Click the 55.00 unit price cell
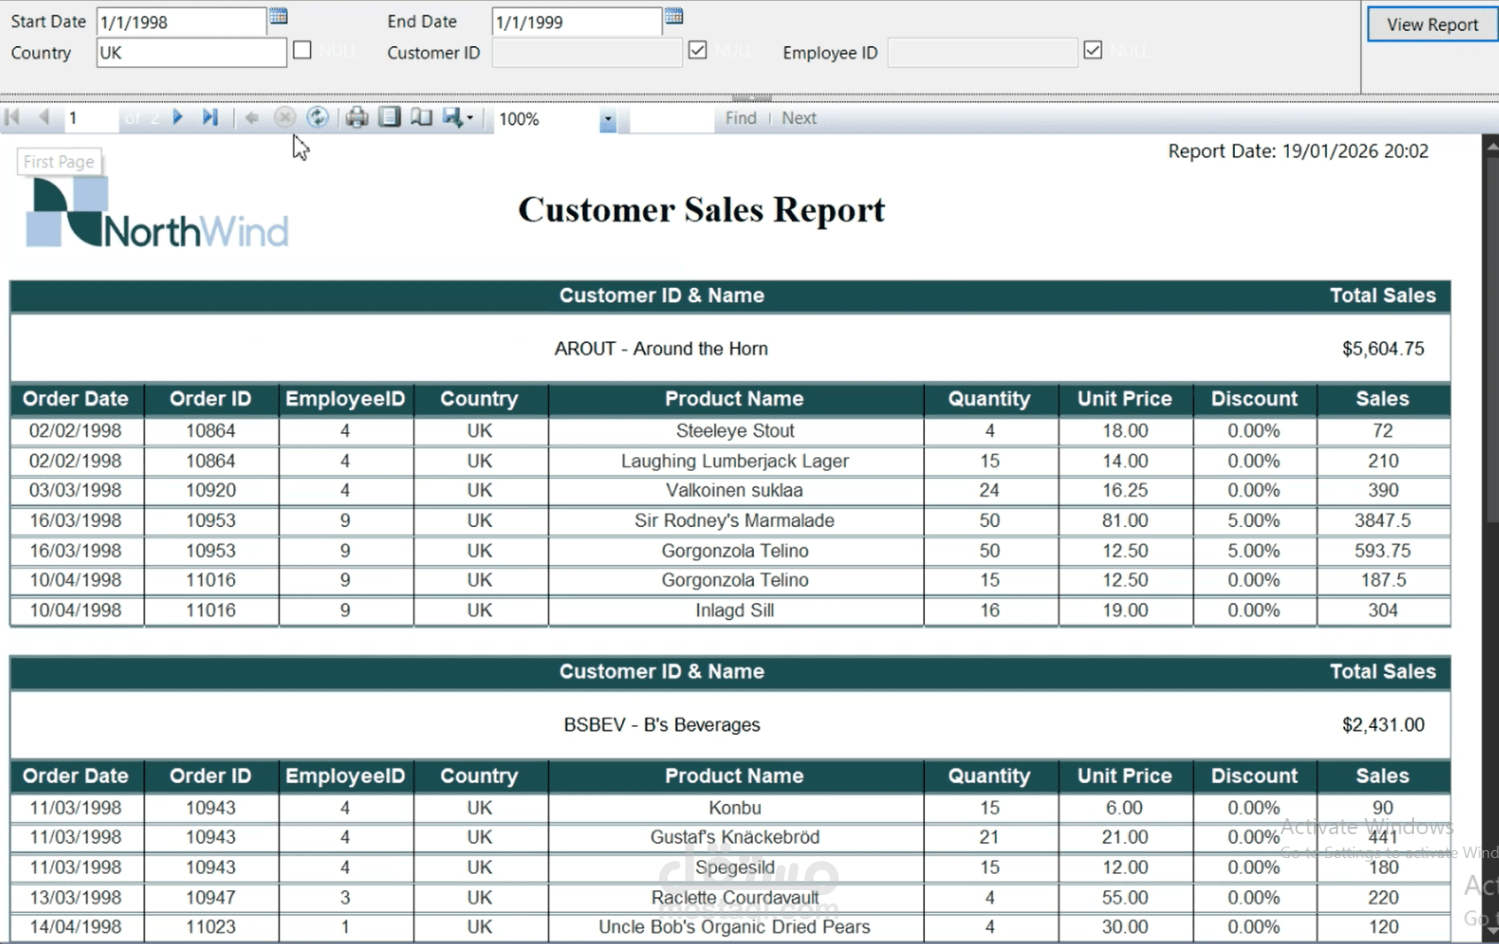The height and width of the screenshot is (944, 1499). pos(1125,897)
